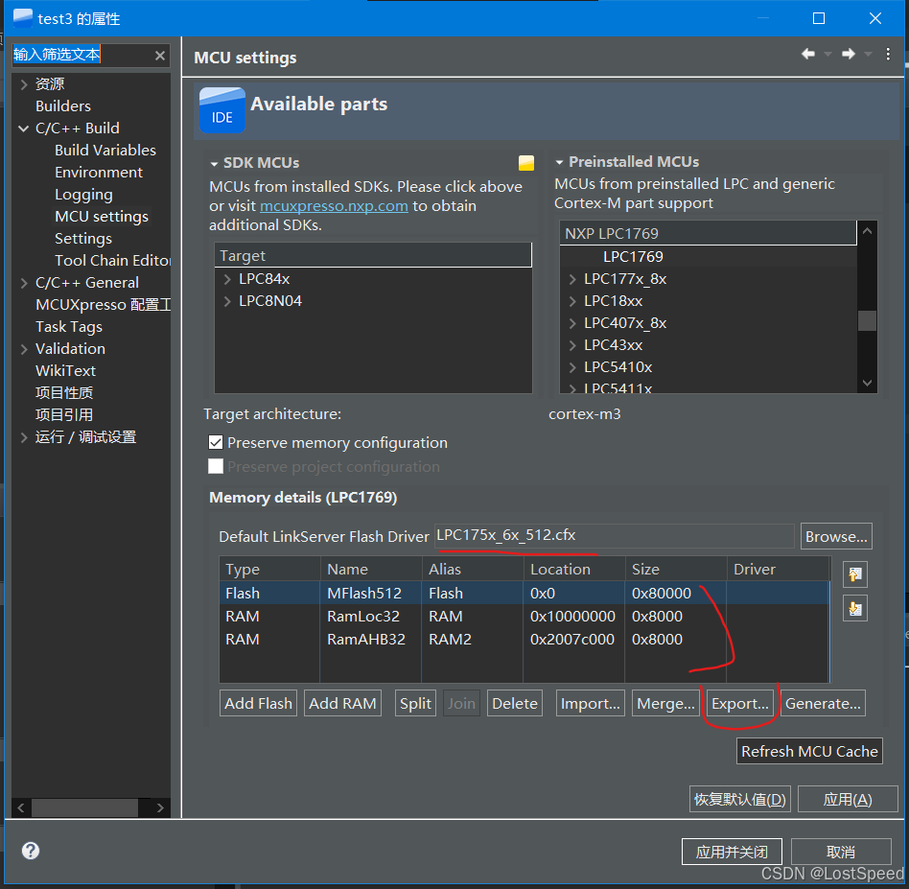Open the three-dot view menu
This screenshot has width=909, height=889.
(888, 54)
